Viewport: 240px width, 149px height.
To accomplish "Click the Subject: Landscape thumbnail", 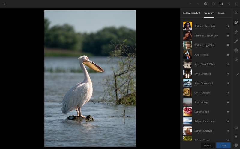I will [x=187, y=121].
